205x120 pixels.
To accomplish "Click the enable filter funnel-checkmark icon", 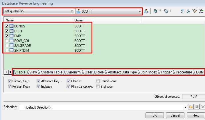I will tap(201, 11).
